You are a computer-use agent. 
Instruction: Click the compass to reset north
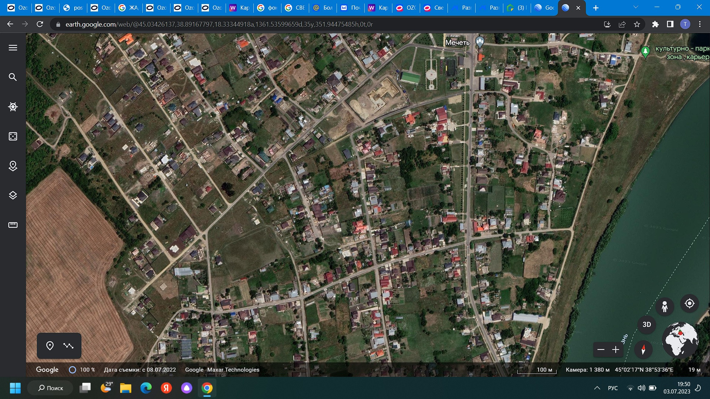point(643,349)
